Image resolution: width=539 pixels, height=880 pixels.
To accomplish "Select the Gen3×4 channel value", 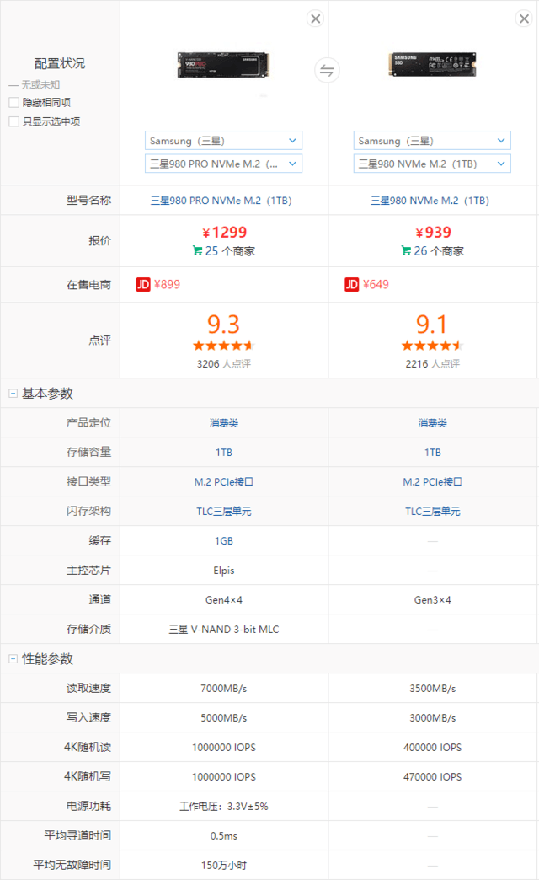I will (x=432, y=600).
